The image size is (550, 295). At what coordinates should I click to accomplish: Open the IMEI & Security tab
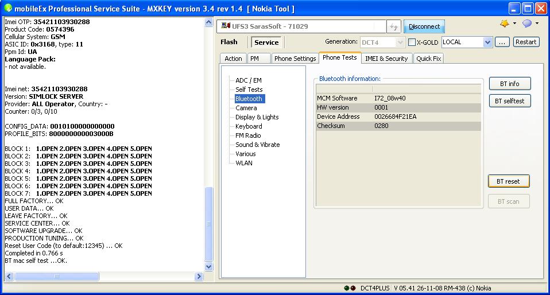(386, 59)
